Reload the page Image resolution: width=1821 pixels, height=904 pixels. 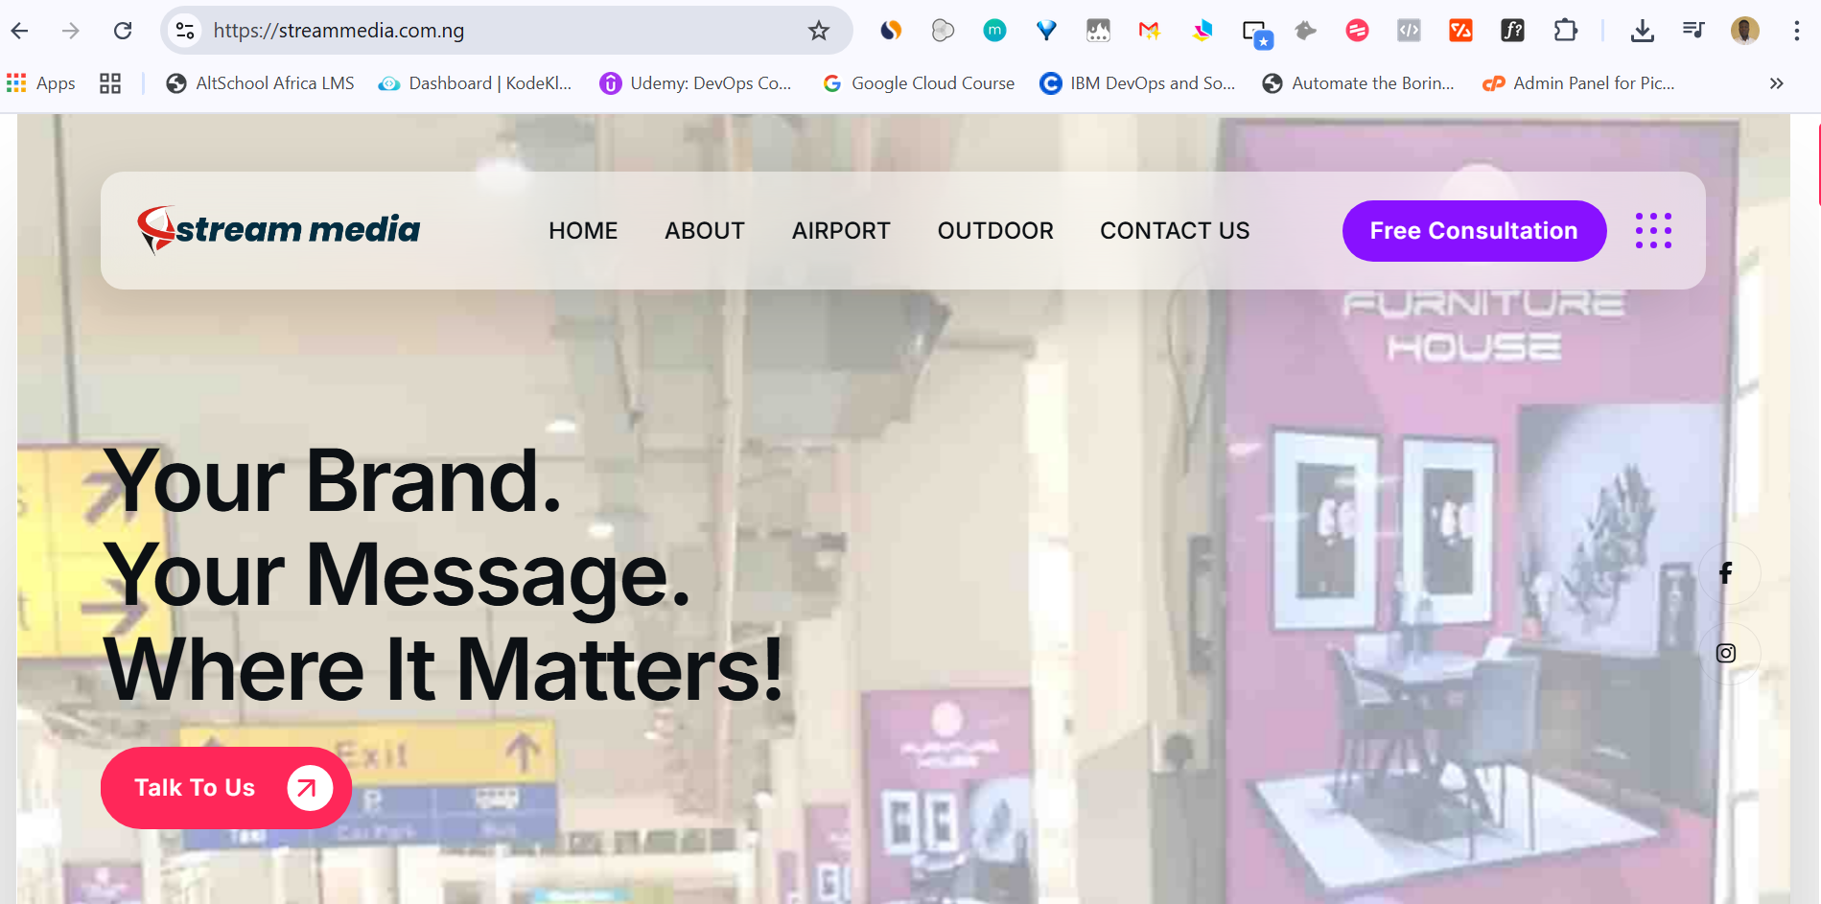click(123, 31)
